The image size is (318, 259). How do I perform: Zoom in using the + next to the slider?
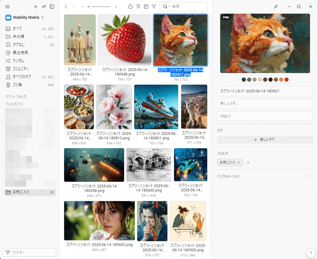click(x=116, y=6)
